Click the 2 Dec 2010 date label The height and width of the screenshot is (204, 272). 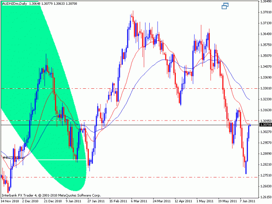(x=30, y=201)
